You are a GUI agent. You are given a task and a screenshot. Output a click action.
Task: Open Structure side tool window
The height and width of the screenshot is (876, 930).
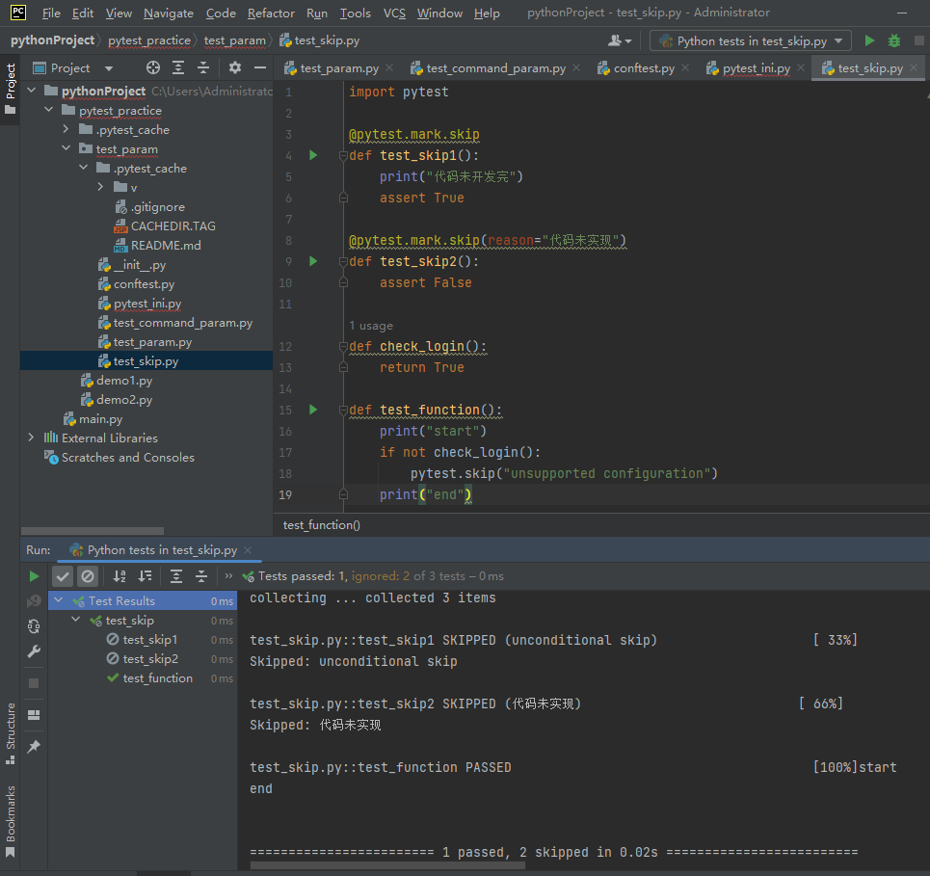click(10, 733)
